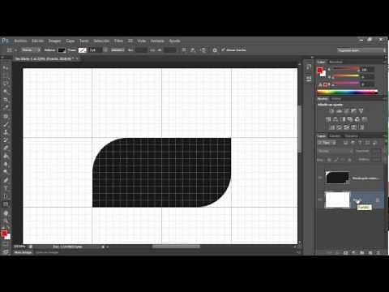The width and height of the screenshot is (389, 292).
Task: Open the Imagen menu
Action: pyautogui.click(x=54, y=41)
